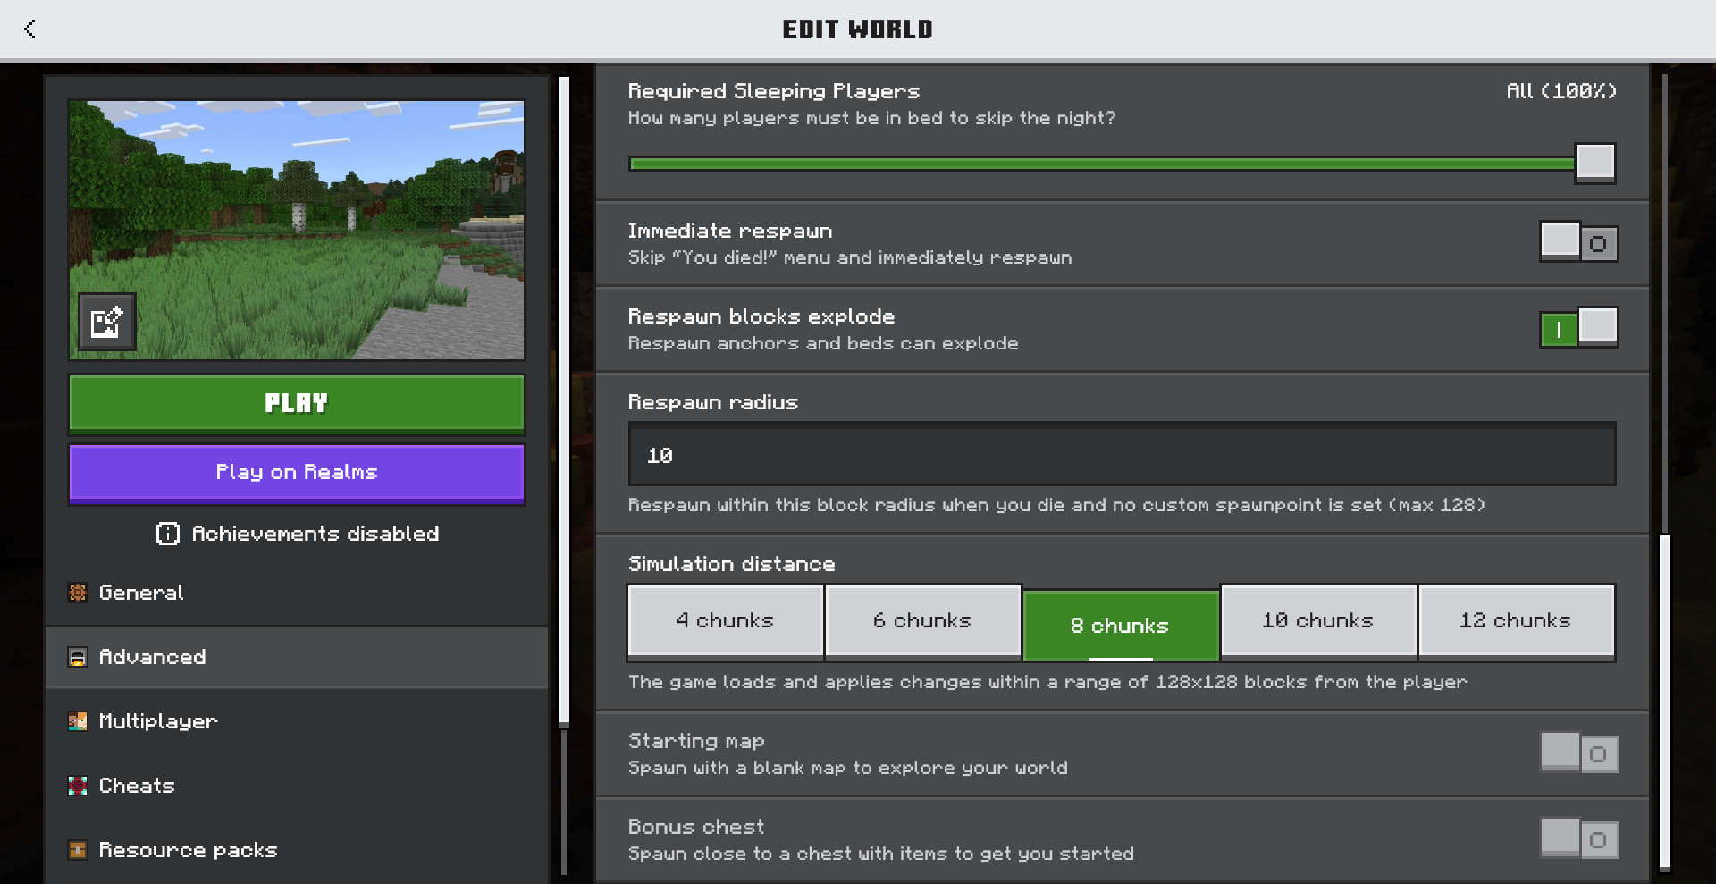Select 6 chunks simulation distance
The image size is (1716, 884).
922,621
